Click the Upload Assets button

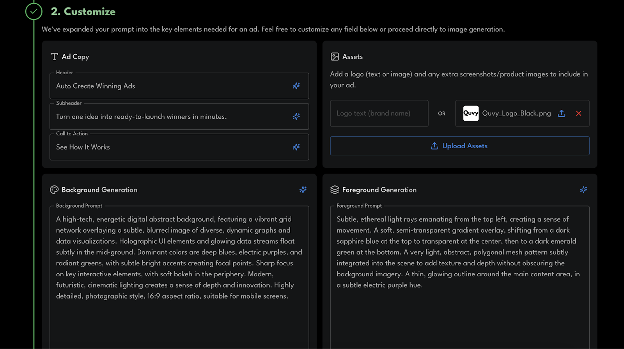[460, 146]
